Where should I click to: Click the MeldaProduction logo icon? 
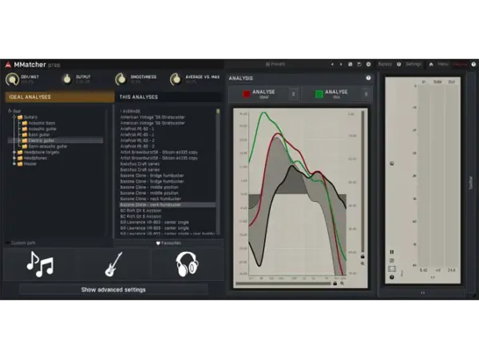(8, 65)
